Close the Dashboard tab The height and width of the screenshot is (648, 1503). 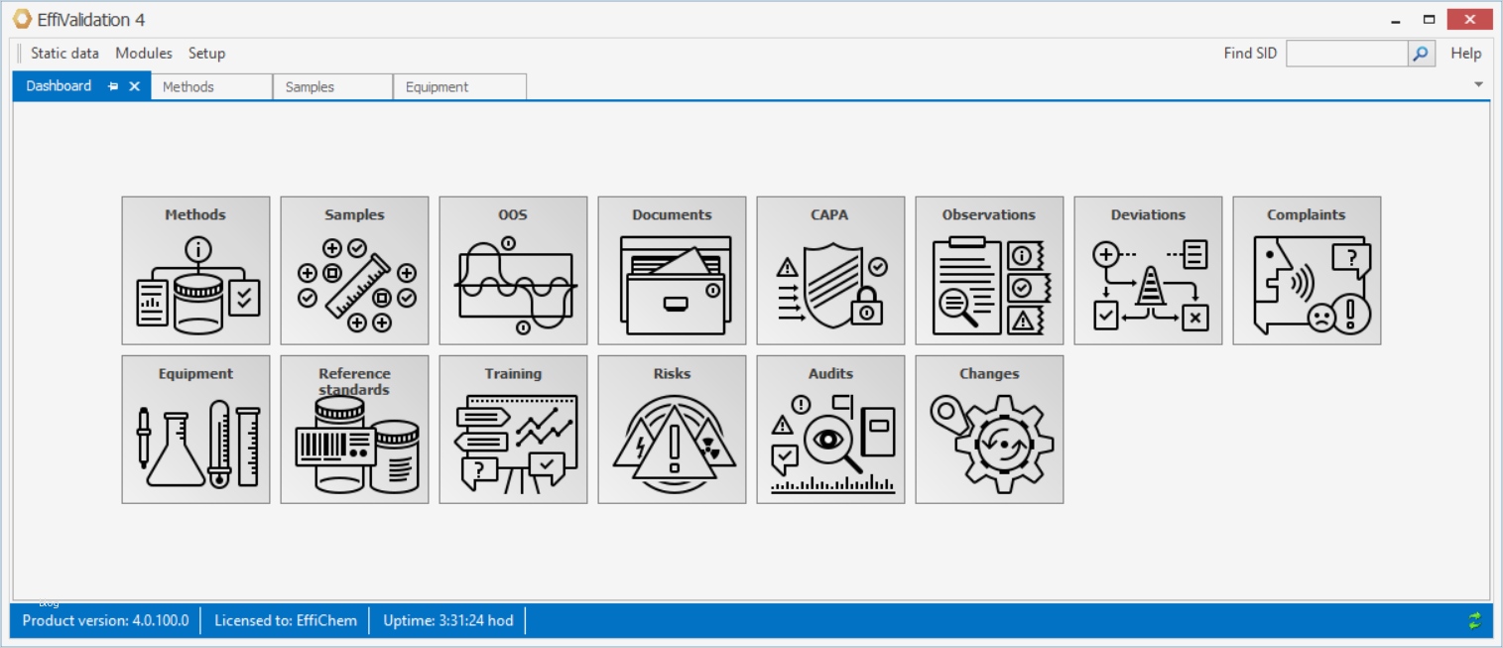(135, 86)
